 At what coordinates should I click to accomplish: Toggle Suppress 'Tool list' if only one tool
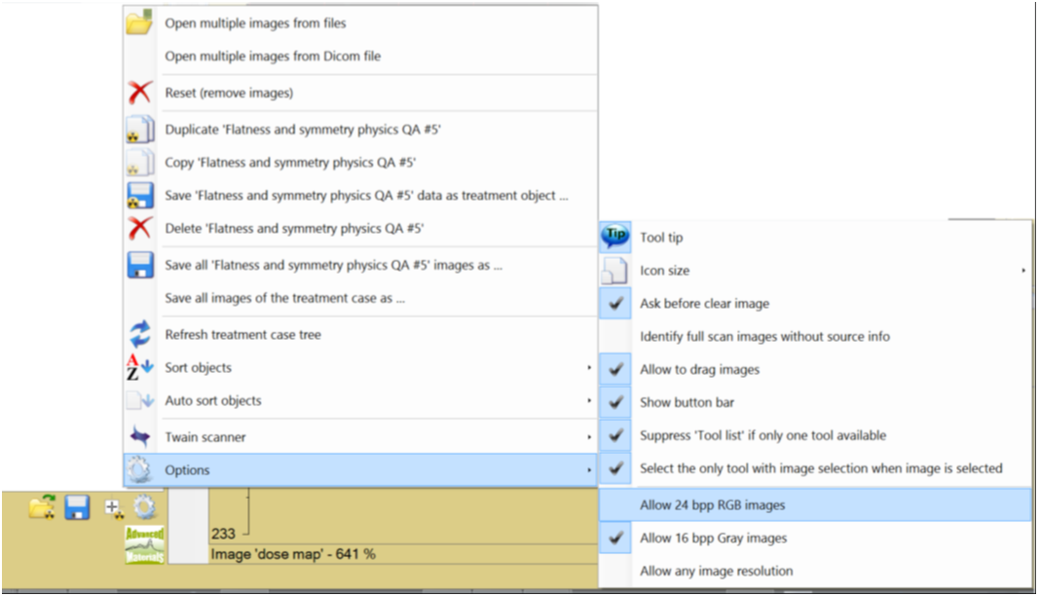pos(815,435)
